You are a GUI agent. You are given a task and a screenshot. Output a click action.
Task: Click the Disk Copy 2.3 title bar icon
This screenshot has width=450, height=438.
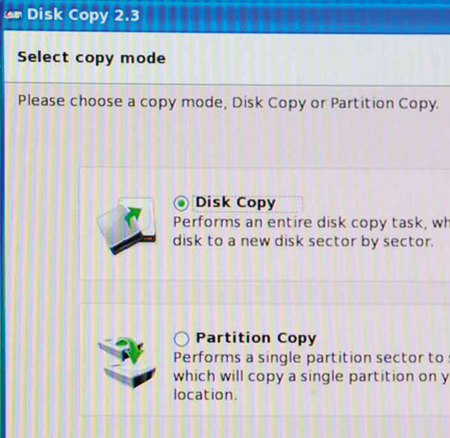coord(12,14)
